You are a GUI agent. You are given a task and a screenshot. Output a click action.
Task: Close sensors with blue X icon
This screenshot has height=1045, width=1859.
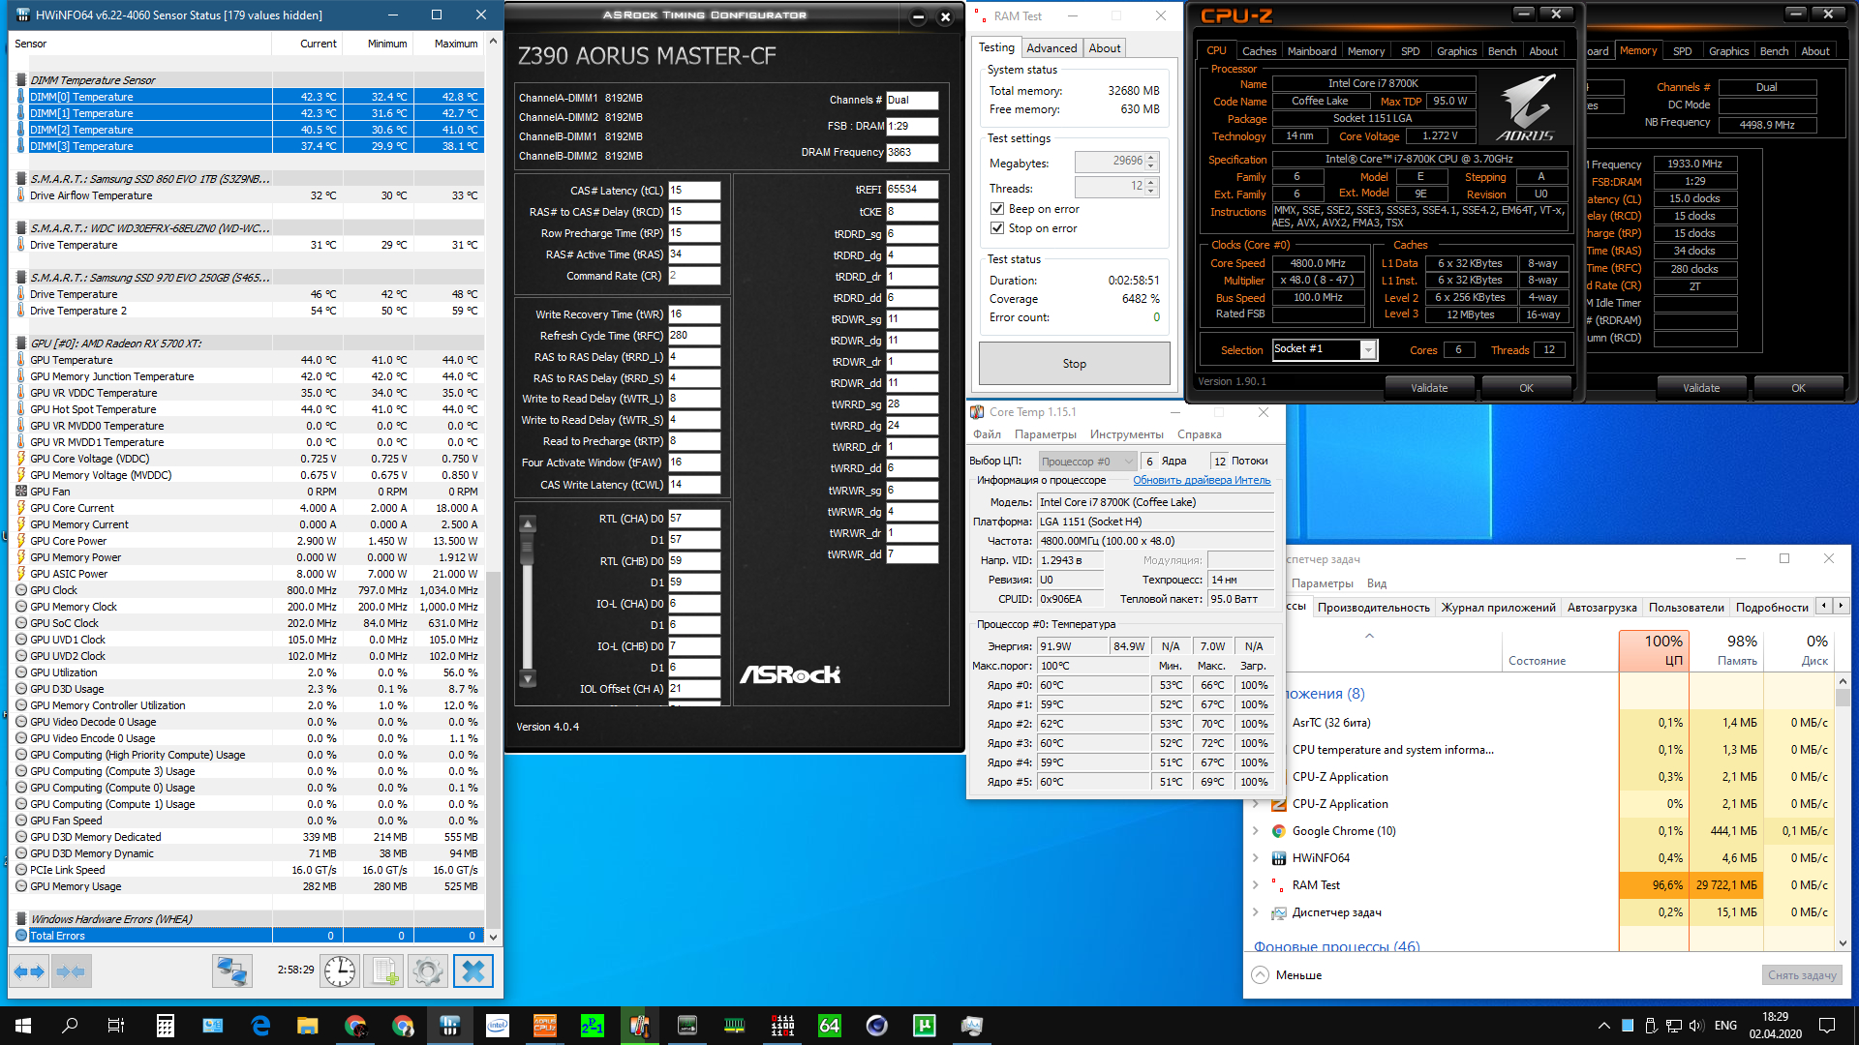click(x=473, y=971)
